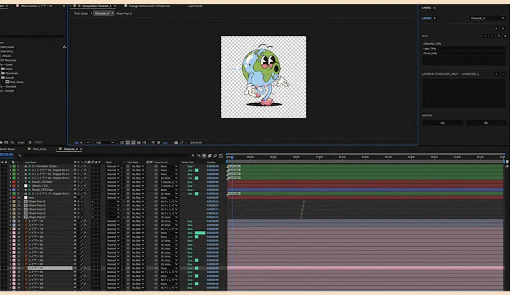Click the edit pencil icon beside Sets
The width and height of the screenshot is (510, 295).
(x=498, y=36)
